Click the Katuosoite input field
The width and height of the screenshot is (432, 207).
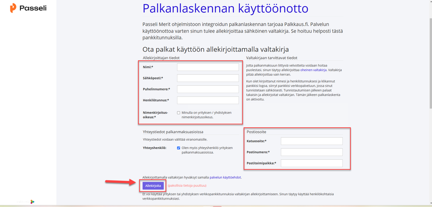[312, 141]
